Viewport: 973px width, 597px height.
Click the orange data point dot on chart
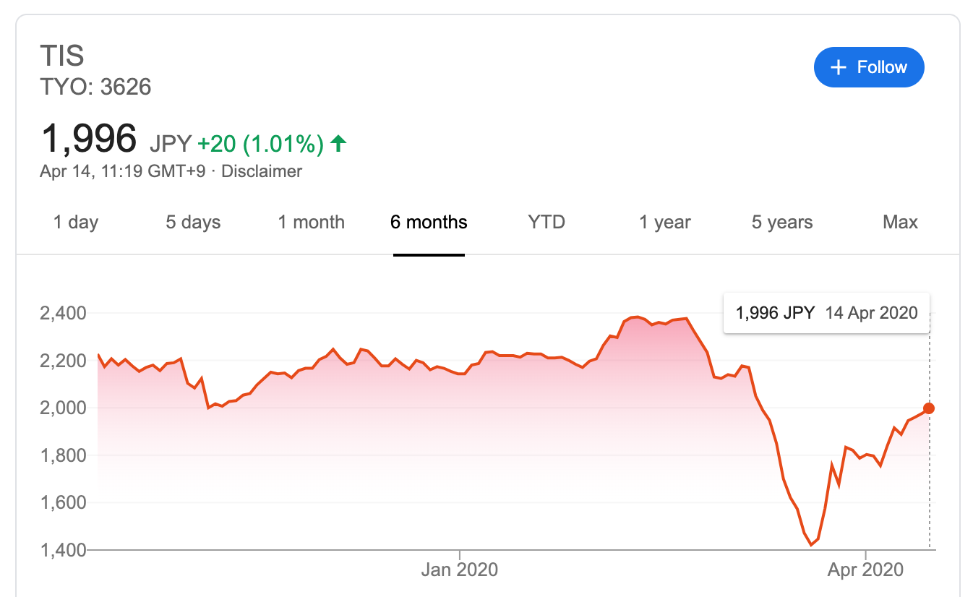929,408
